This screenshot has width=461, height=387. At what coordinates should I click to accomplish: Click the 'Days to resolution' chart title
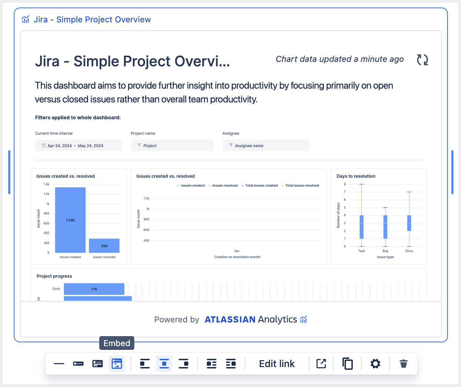coord(356,176)
